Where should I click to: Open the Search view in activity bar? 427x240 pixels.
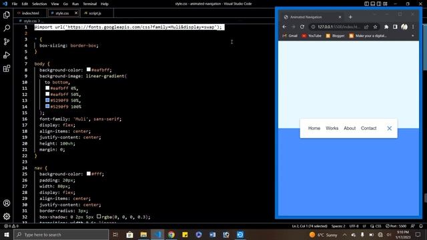coord(7,28)
